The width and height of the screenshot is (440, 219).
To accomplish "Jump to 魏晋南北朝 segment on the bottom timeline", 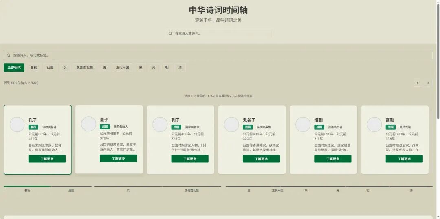I will point(191,189).
